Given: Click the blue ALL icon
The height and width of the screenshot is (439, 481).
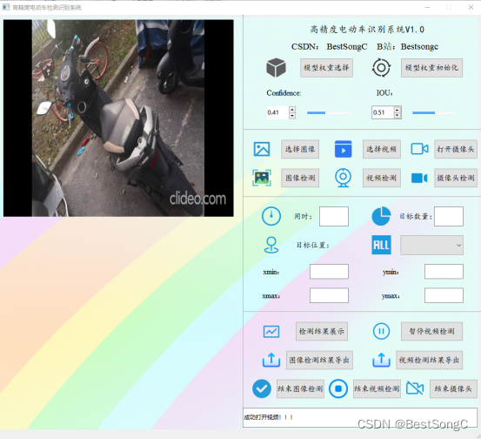Looking at the screenshot, I should pos(381,245).
